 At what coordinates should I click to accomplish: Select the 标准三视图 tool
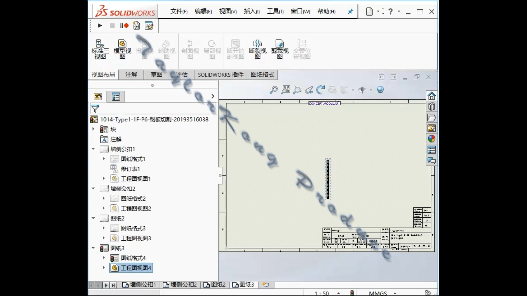100,49
